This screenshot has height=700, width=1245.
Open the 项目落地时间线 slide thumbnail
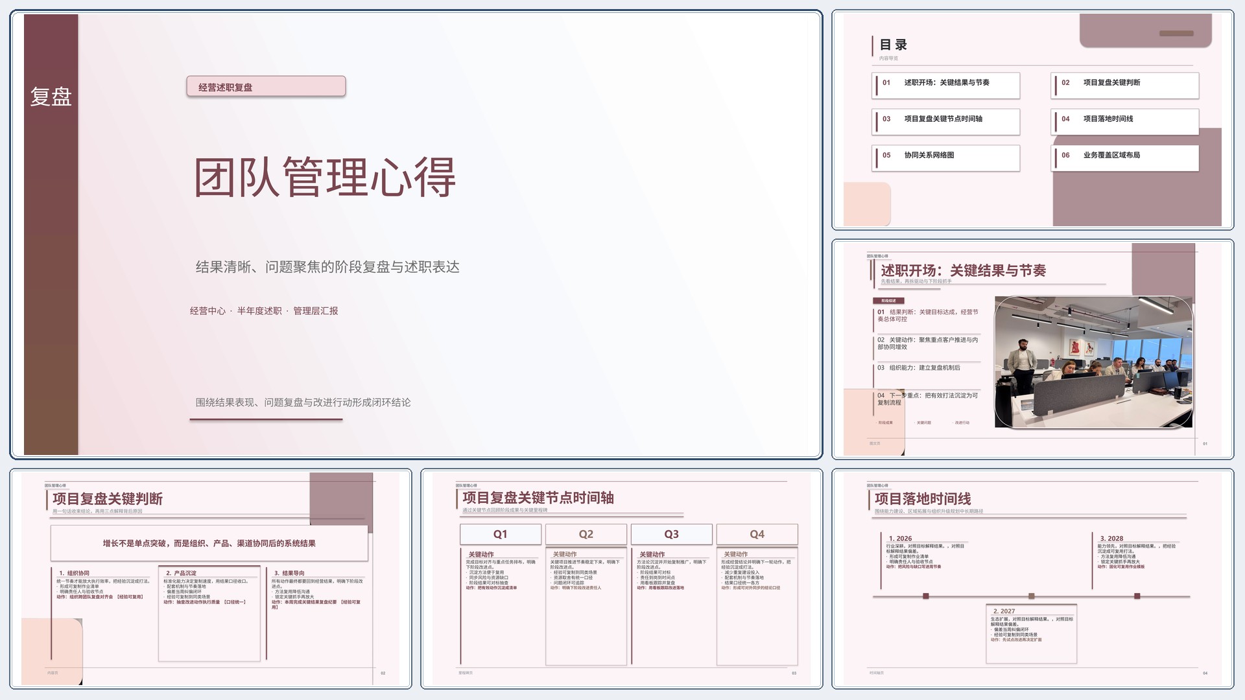tap(1033, 579)
